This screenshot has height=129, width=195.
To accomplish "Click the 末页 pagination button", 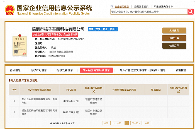I will pyautogui.click(x=147, y=123).
